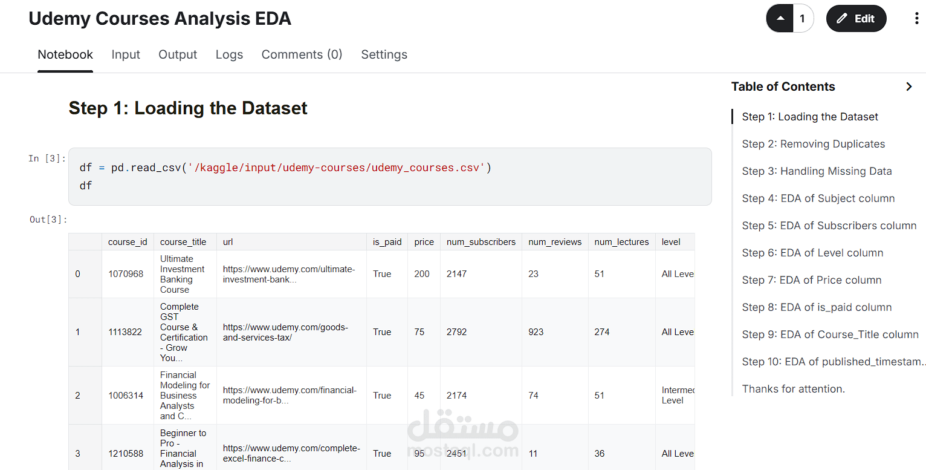Image resolution: width=926 pixels, height=470 pixels.
Task: Open Step 9: EDA of Course_Title column
Action: click(830, 335)
